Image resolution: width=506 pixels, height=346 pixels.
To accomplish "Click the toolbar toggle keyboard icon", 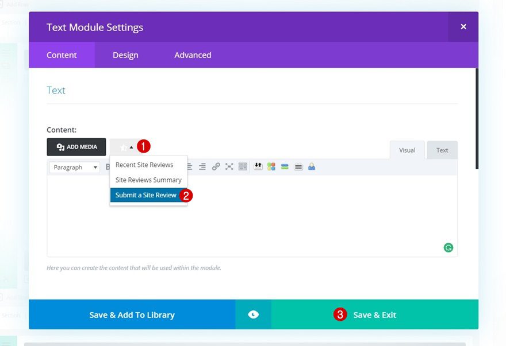I will (x=243, y=167).
